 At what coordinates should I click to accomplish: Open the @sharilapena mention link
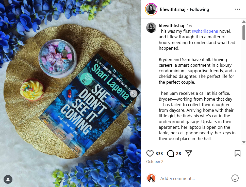click(205, 31)
